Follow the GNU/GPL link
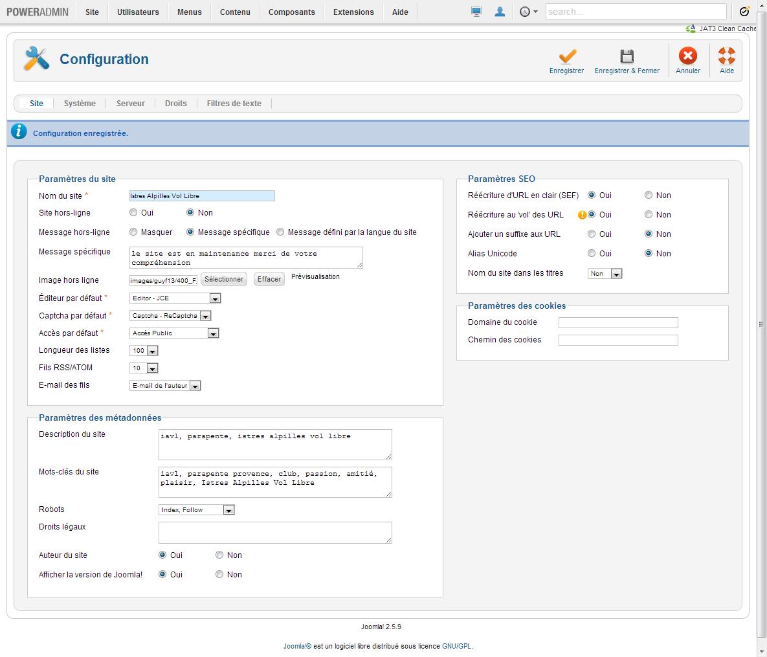Image resolution: width=767 pixels, height=657 pixels. [456, 646]
